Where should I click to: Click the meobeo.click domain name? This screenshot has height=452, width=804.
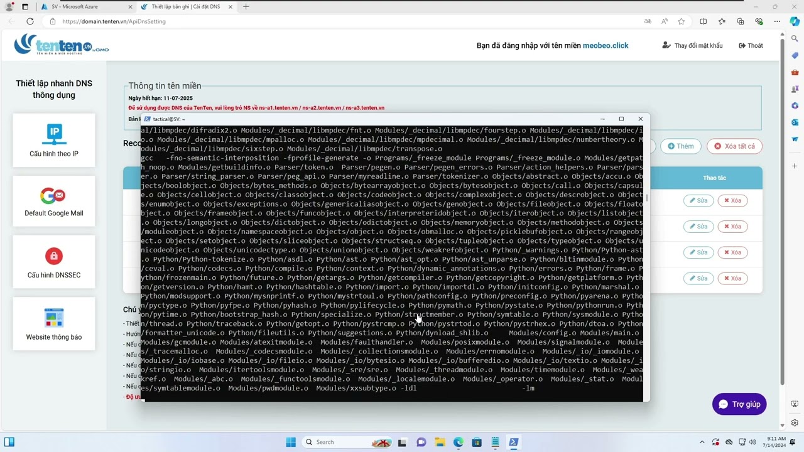click(606, 46)
